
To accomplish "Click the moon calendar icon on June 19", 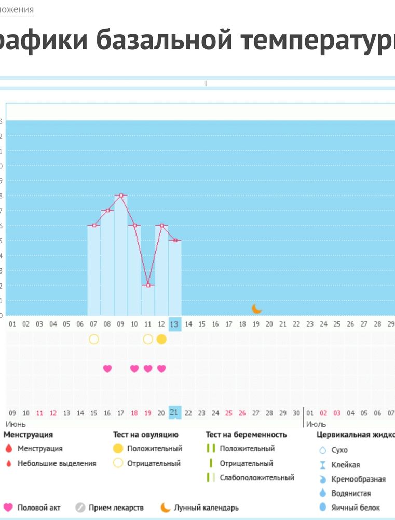I will point(256,308).
